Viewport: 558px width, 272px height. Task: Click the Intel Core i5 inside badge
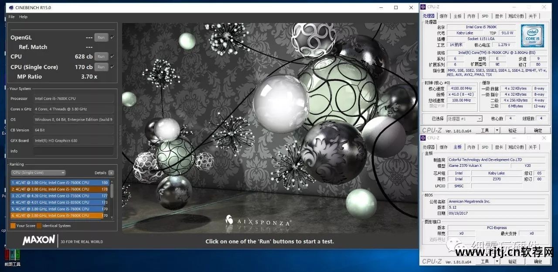coord(532,36)
